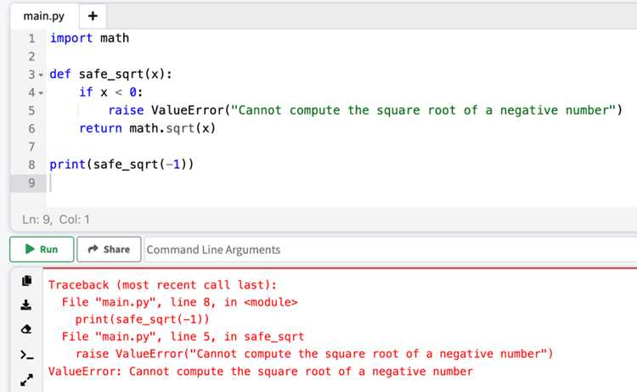Select line number 7 in the gutter
Viewport: 637px width, 392px height.
pos(31,147)
